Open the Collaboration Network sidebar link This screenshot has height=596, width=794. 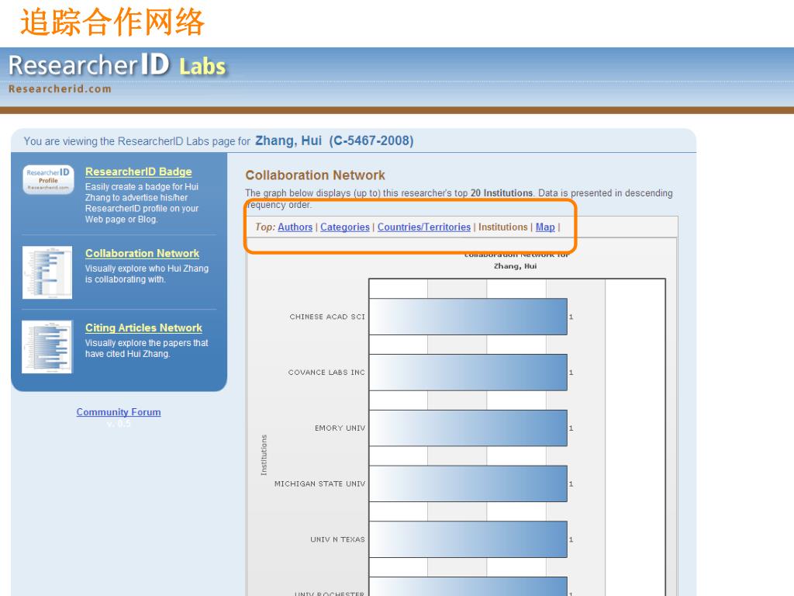(142, 254)
